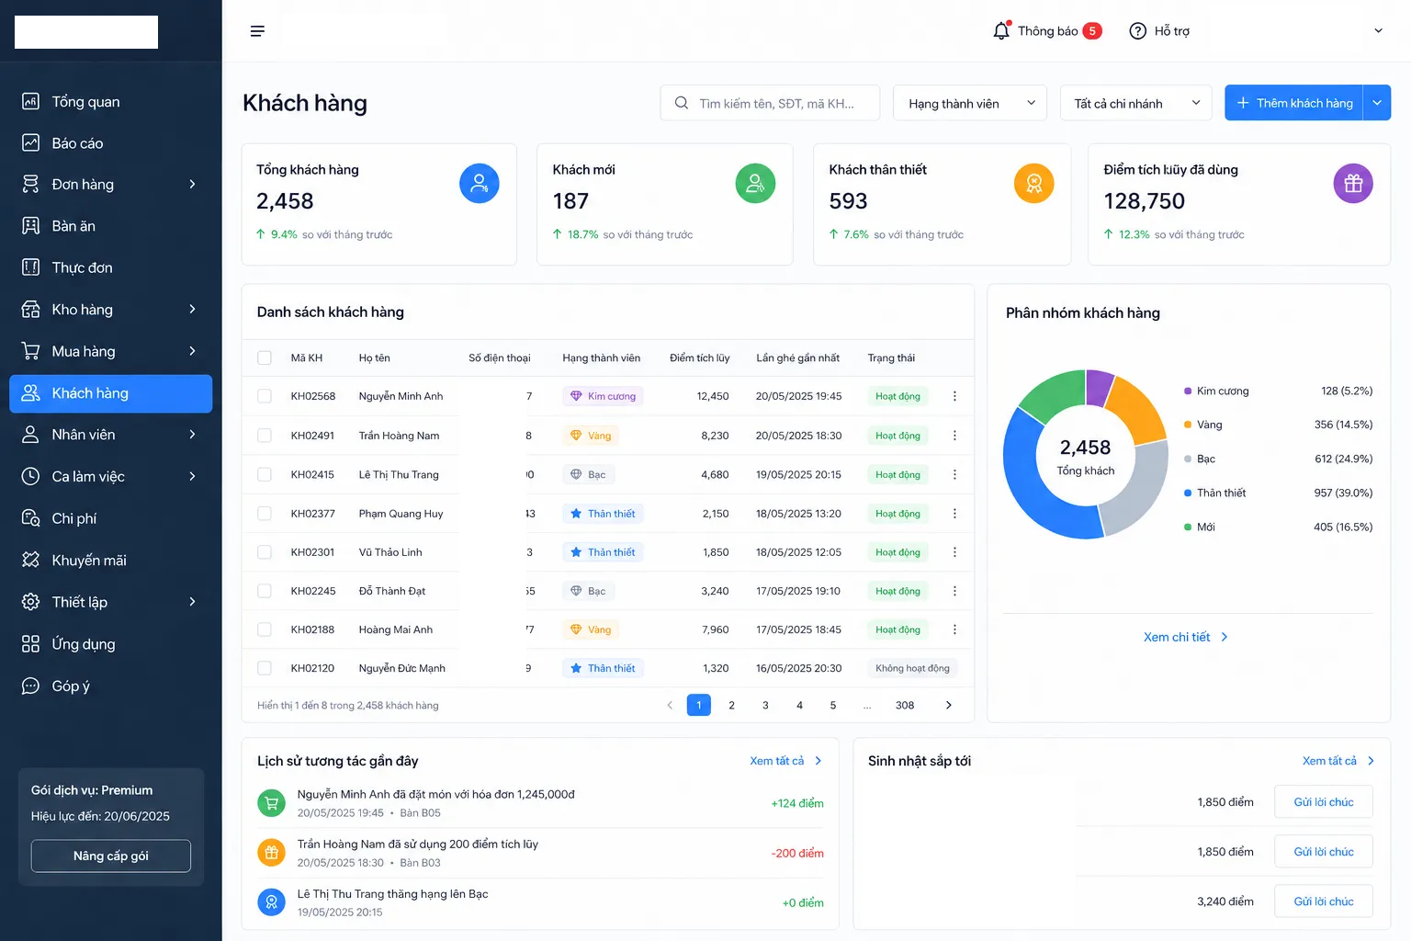
Task: Click the help question mark icon
Action: coord(1137,31)
